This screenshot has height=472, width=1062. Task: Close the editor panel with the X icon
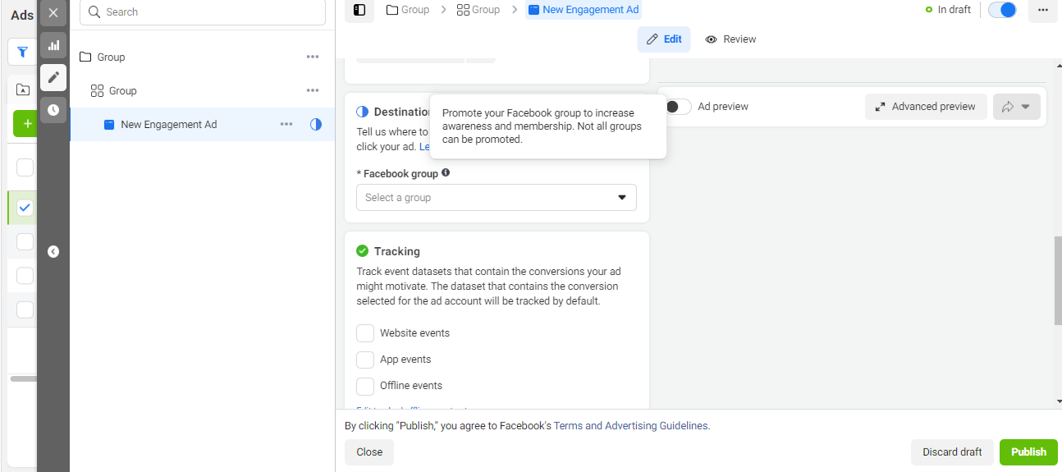tap(53, 12)
